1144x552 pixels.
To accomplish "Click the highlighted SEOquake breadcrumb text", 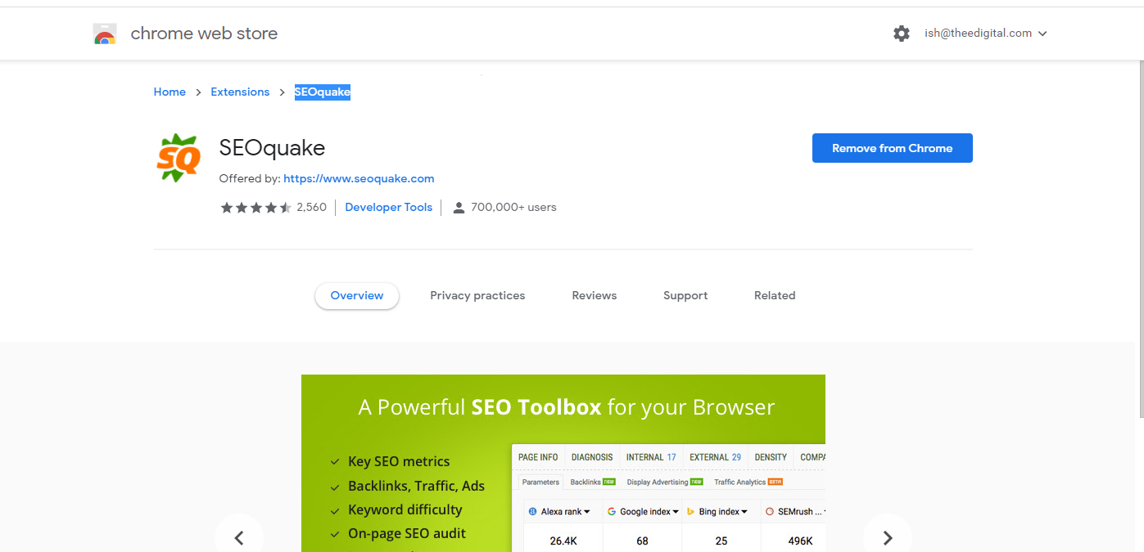I will pyautogui.click(x=322, y=92).
